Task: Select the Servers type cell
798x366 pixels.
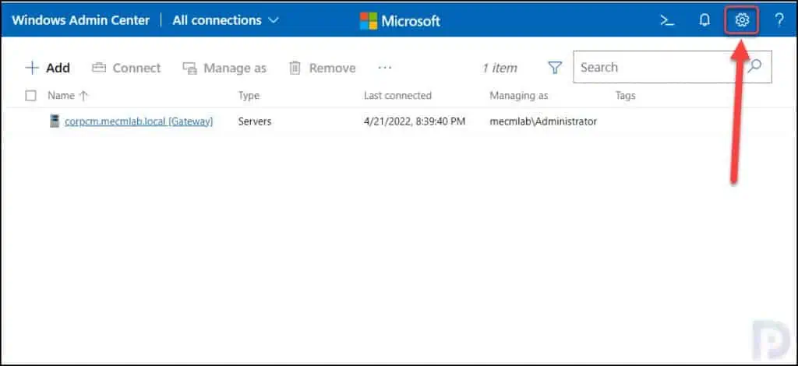Action: pyautogui.click(x=255, y=121)
